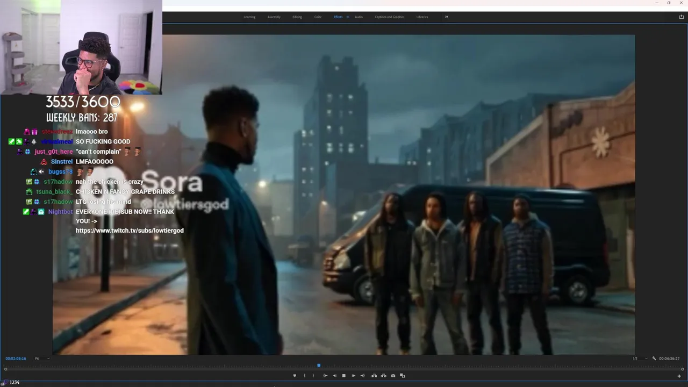Click right handle of zoom scroll bar
The width and height of the screenshot is (688, 387).
[682, 369]
